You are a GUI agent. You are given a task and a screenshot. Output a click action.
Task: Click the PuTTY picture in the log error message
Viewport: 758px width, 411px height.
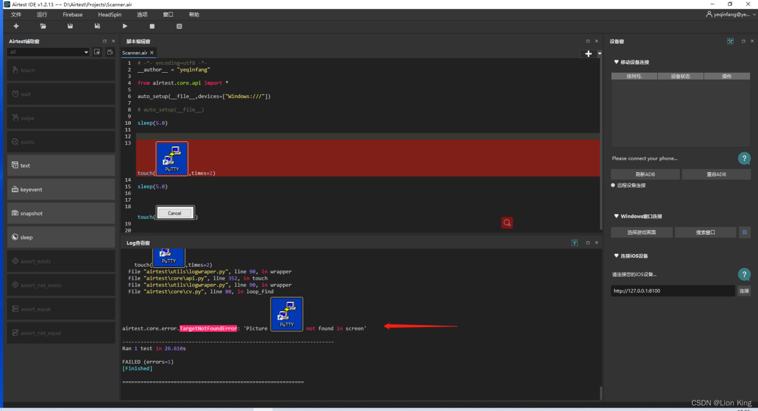(x=287, y=314)
